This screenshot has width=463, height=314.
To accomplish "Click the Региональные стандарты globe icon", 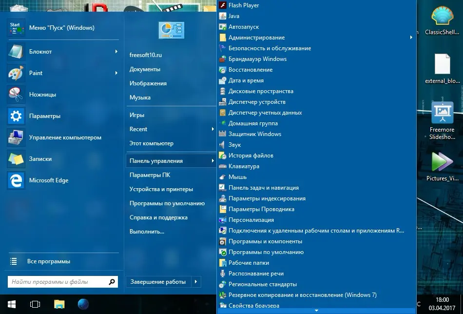I will click(223, 284).
